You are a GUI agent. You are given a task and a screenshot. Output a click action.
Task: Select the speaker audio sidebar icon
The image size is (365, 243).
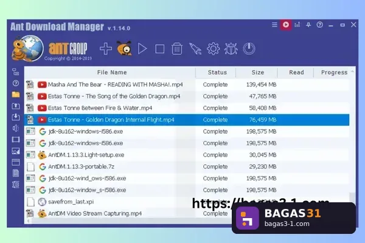[16, 128]
